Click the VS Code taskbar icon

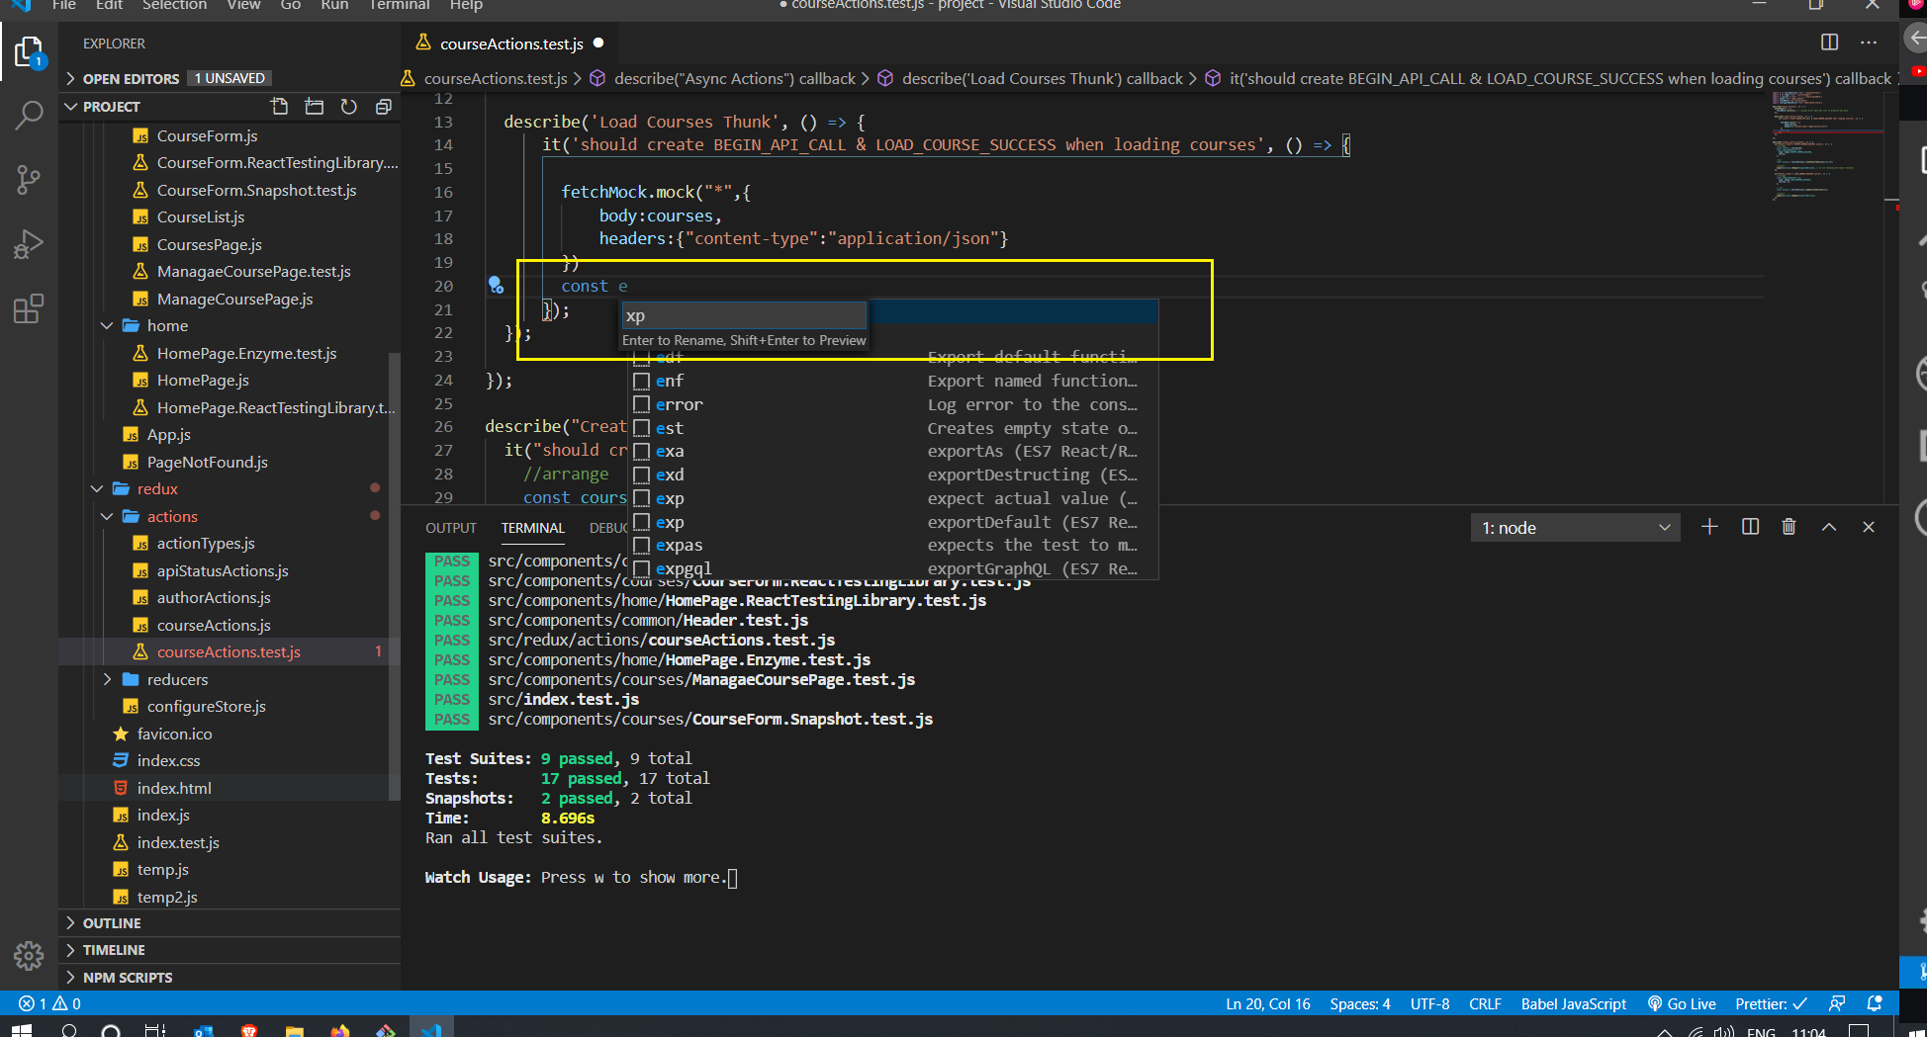coord(431,1030)
